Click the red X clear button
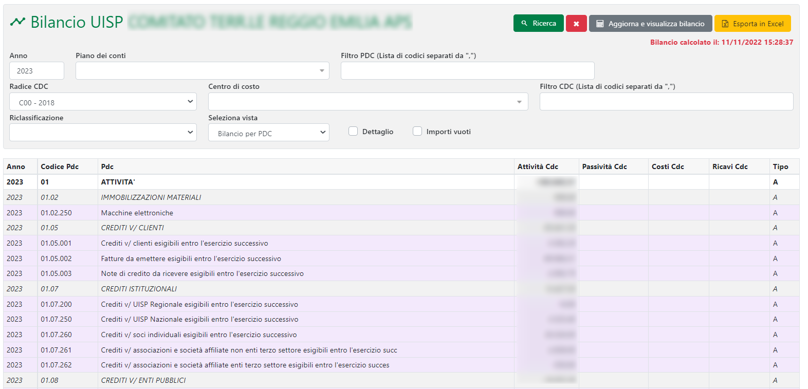The height and width of the screenshot is (389, 808). pyautogui.click(x=576, y=24)
